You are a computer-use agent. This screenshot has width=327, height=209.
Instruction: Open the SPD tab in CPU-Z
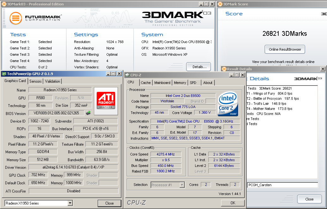click(x=193, y=83)
